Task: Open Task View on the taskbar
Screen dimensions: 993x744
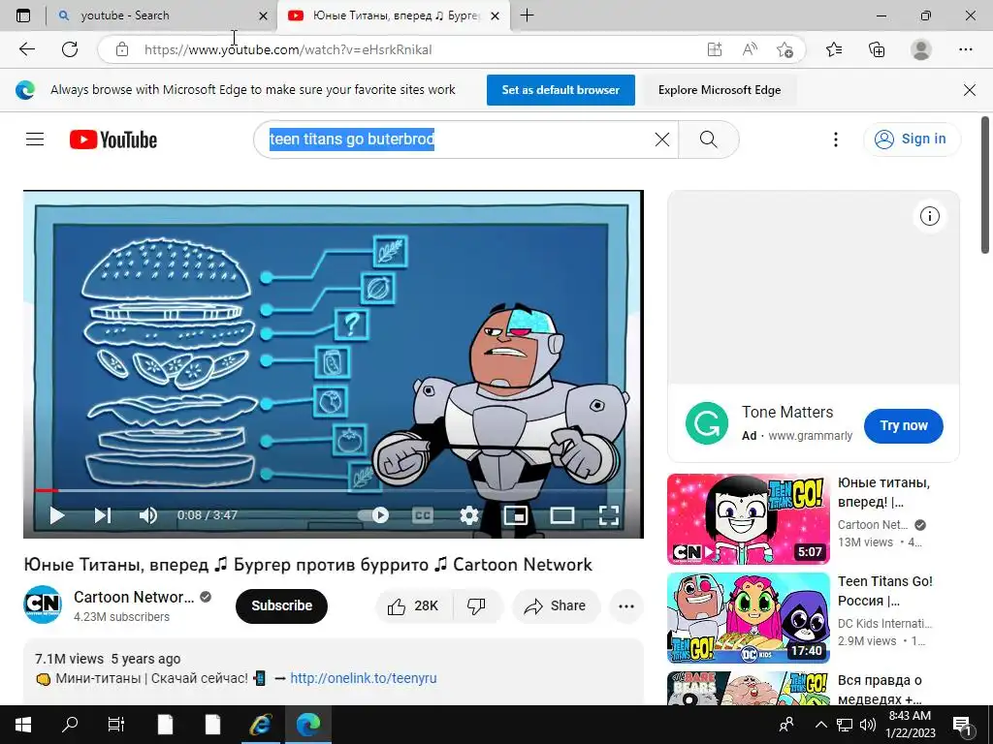Action: click(x=116, y=725)
